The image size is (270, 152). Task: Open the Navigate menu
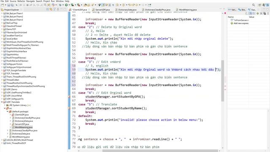pyautogui.click(x=30, y=1)
